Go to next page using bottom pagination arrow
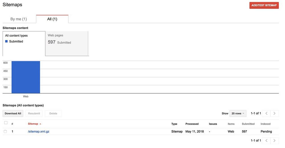The width and height of the screenshot is (285, 148). pos(274,140)
